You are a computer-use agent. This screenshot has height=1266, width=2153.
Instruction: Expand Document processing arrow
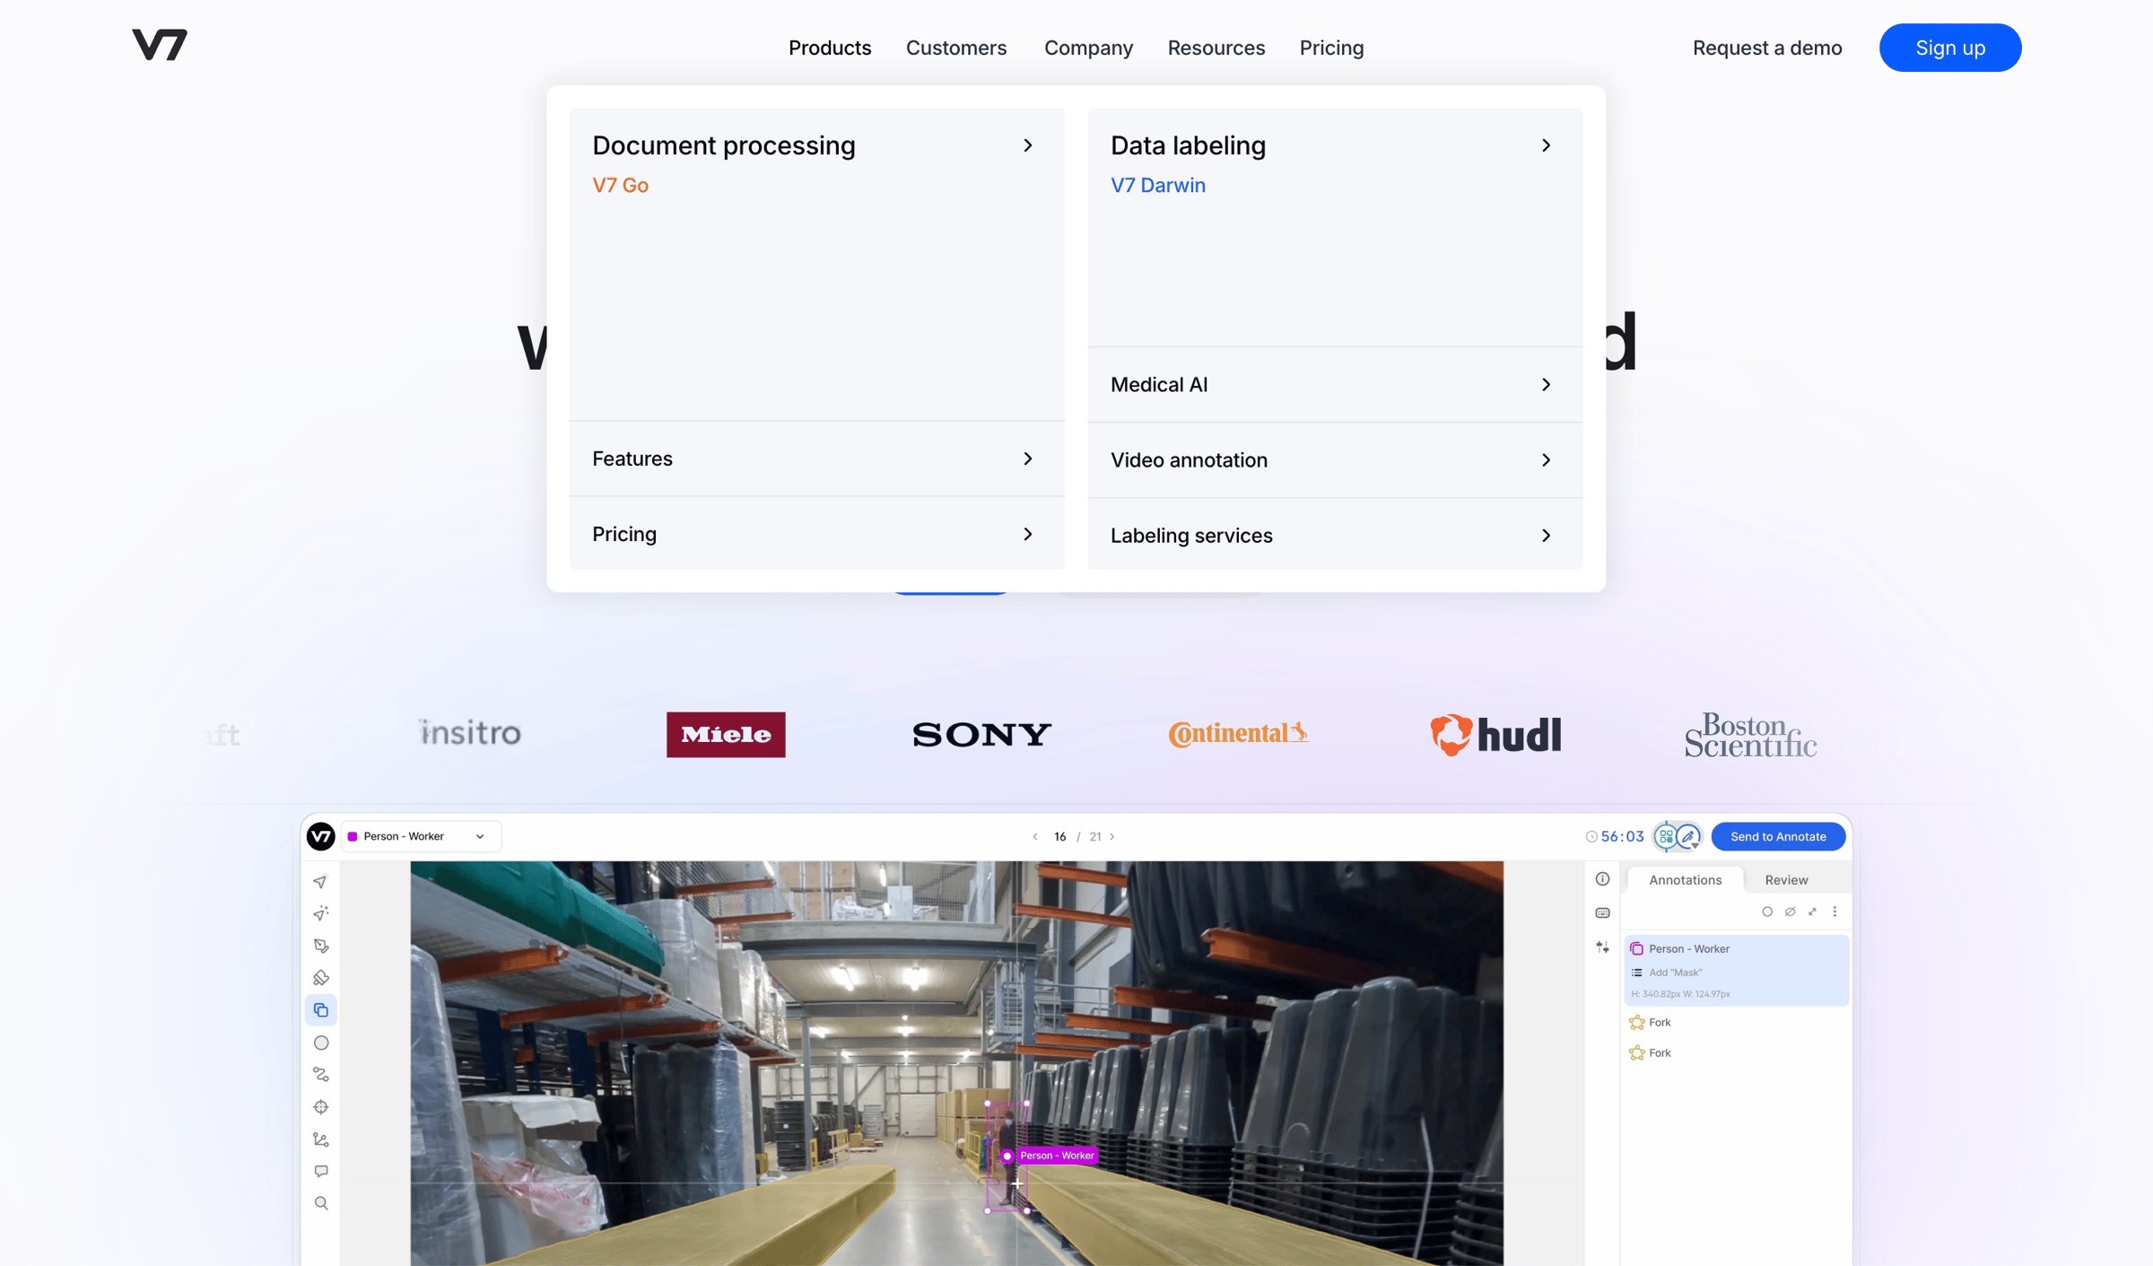coord(1028,145)
